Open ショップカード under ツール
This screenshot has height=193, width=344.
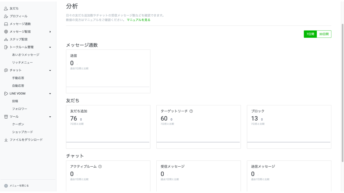pos(23,132)
